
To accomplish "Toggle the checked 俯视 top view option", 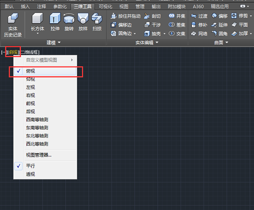I will pos(45,71).
